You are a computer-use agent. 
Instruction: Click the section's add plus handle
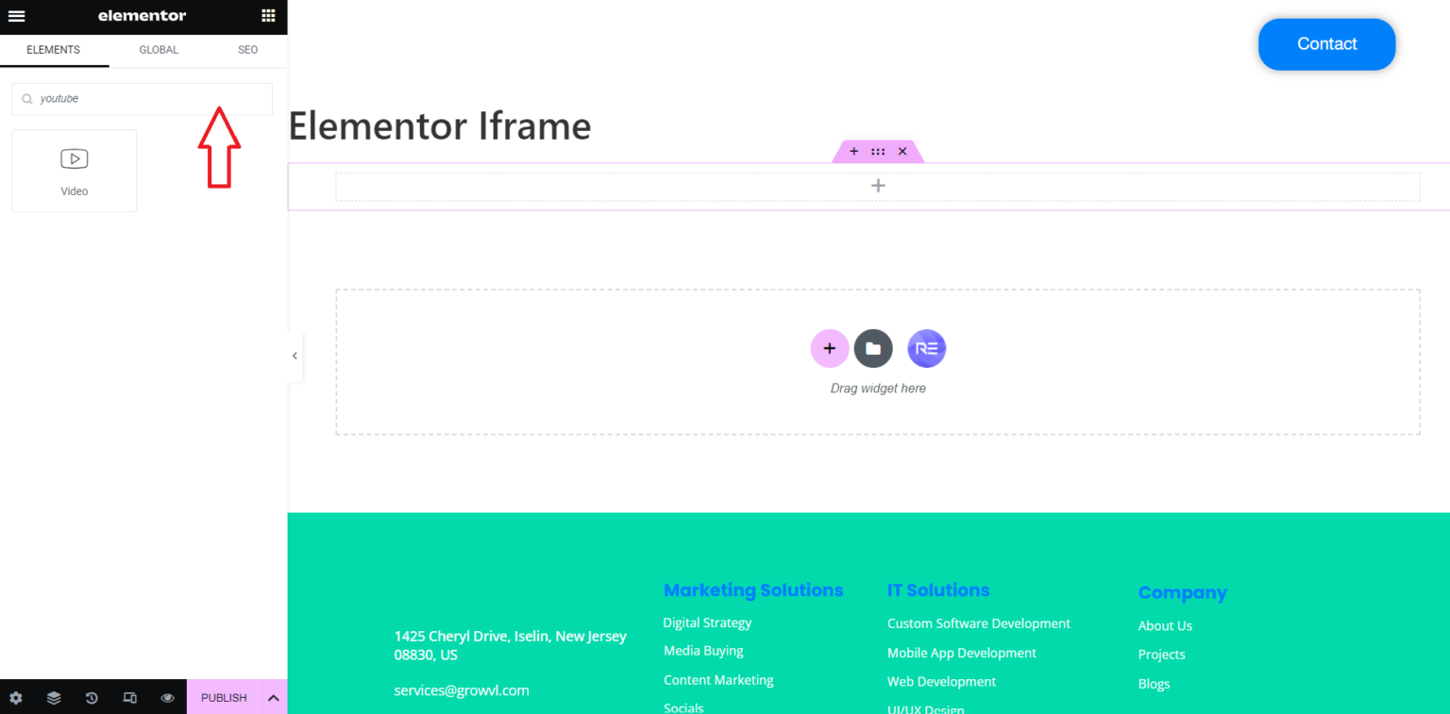(x=853, y=151)
